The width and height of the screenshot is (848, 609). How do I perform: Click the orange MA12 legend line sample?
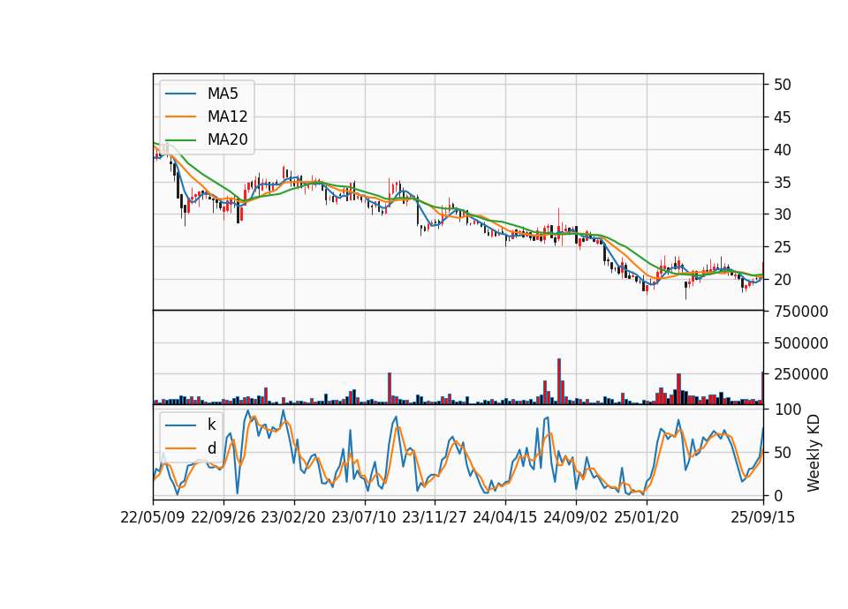tap(180, 117)
